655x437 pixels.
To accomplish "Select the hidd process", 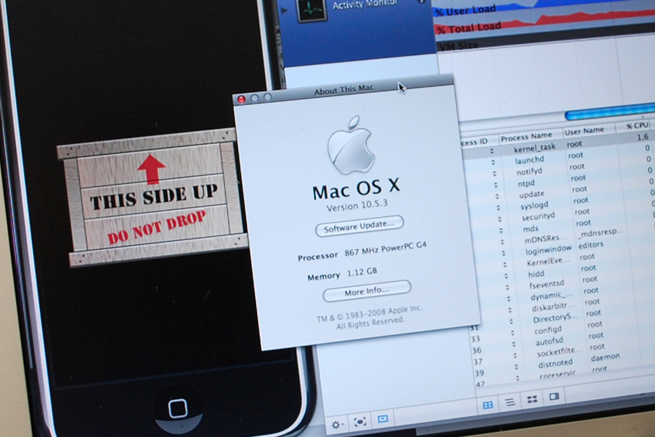I will pos(536,274).
